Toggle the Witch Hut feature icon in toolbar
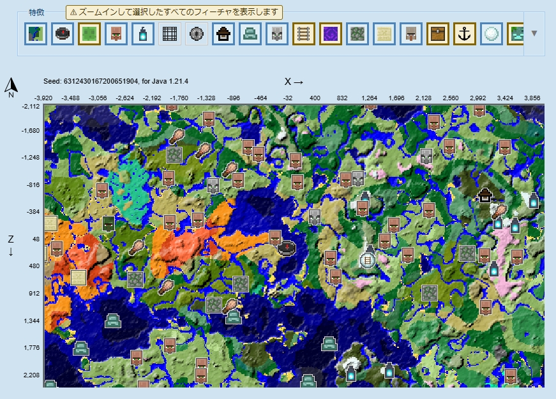Screen dimensions: 556x399 [x=223, y=34]
